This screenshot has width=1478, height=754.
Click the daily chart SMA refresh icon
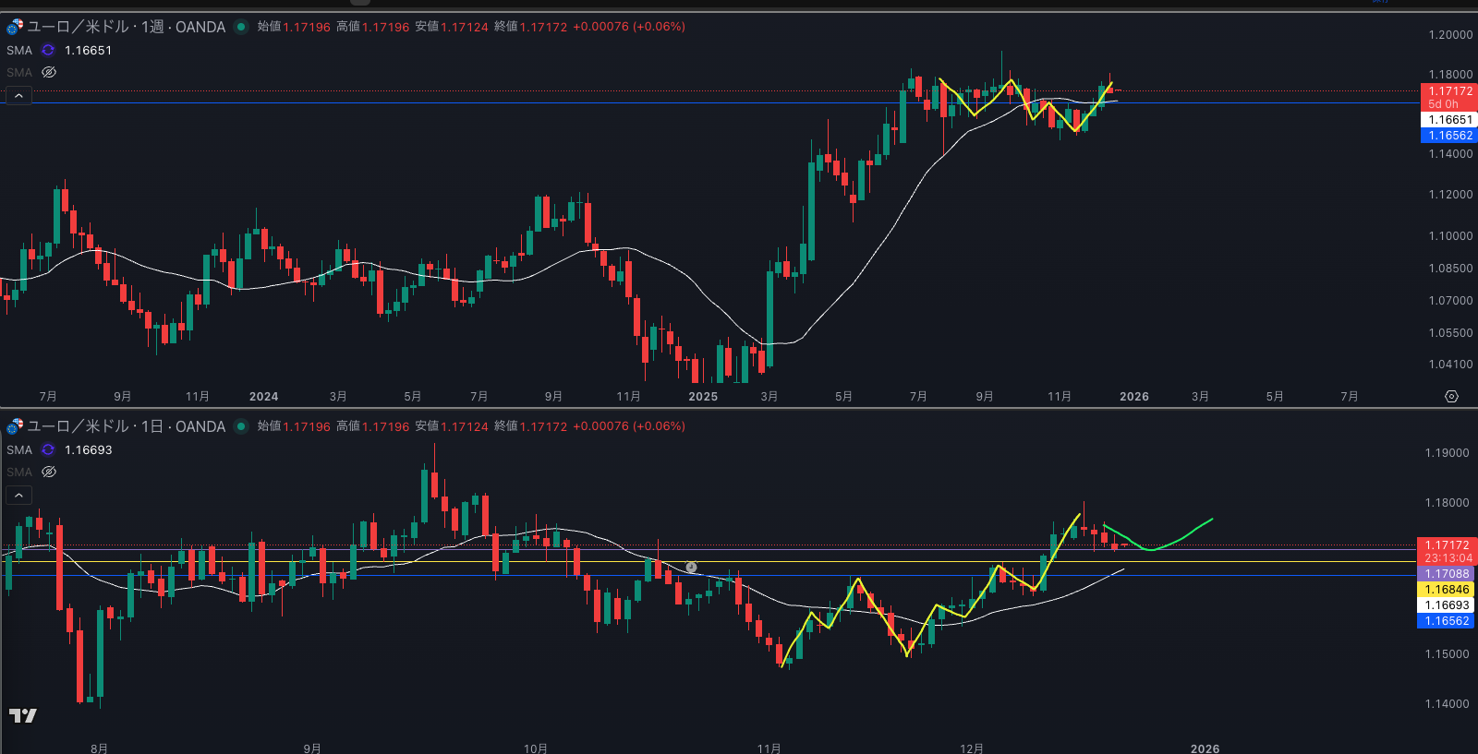tap(48, 450)
